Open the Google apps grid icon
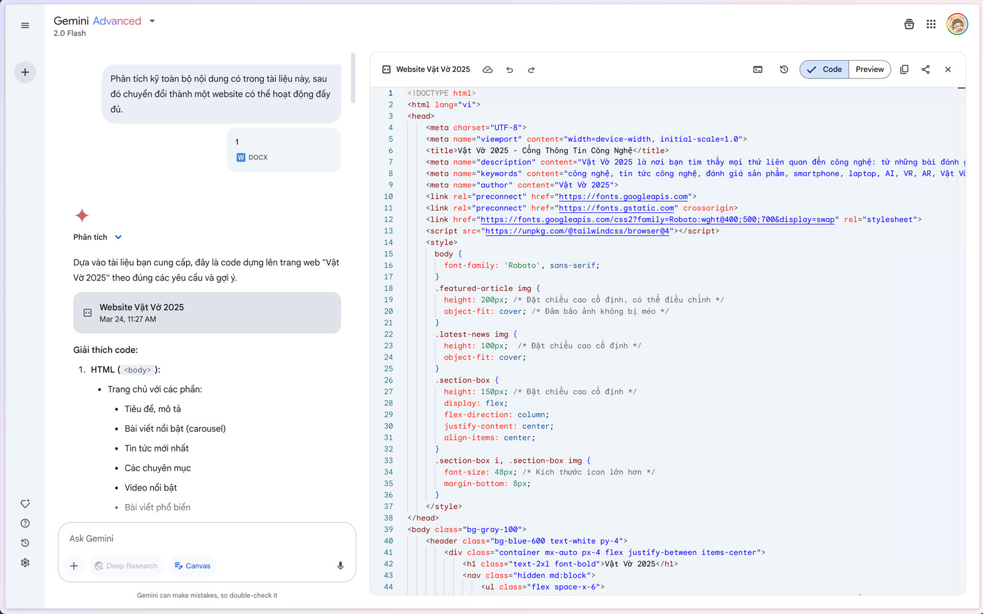This screenshot has height=614, width=983. point(931,24)
